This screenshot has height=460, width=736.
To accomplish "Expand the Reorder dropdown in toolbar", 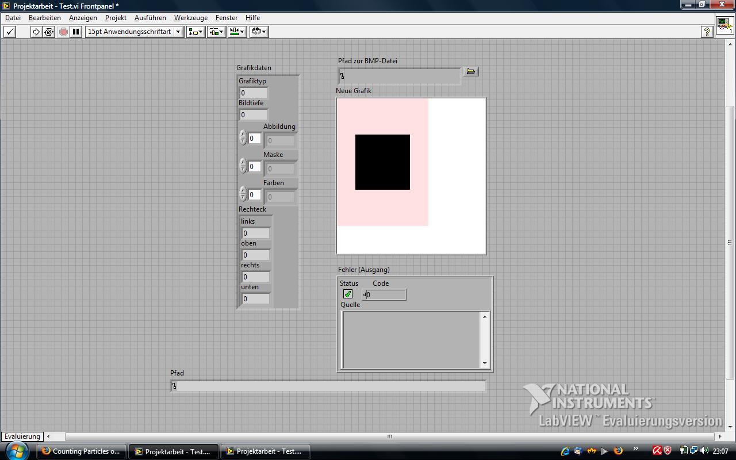I will [259, 32].
